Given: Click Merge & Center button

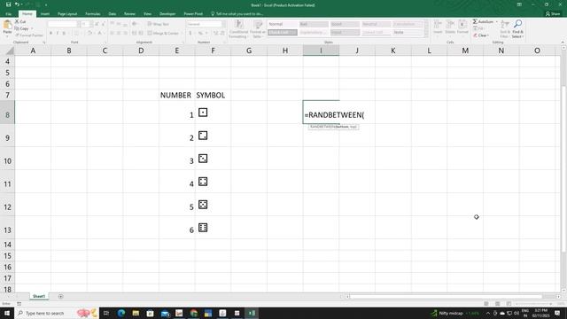Looking at the screenshot, I should coord(163,34).
